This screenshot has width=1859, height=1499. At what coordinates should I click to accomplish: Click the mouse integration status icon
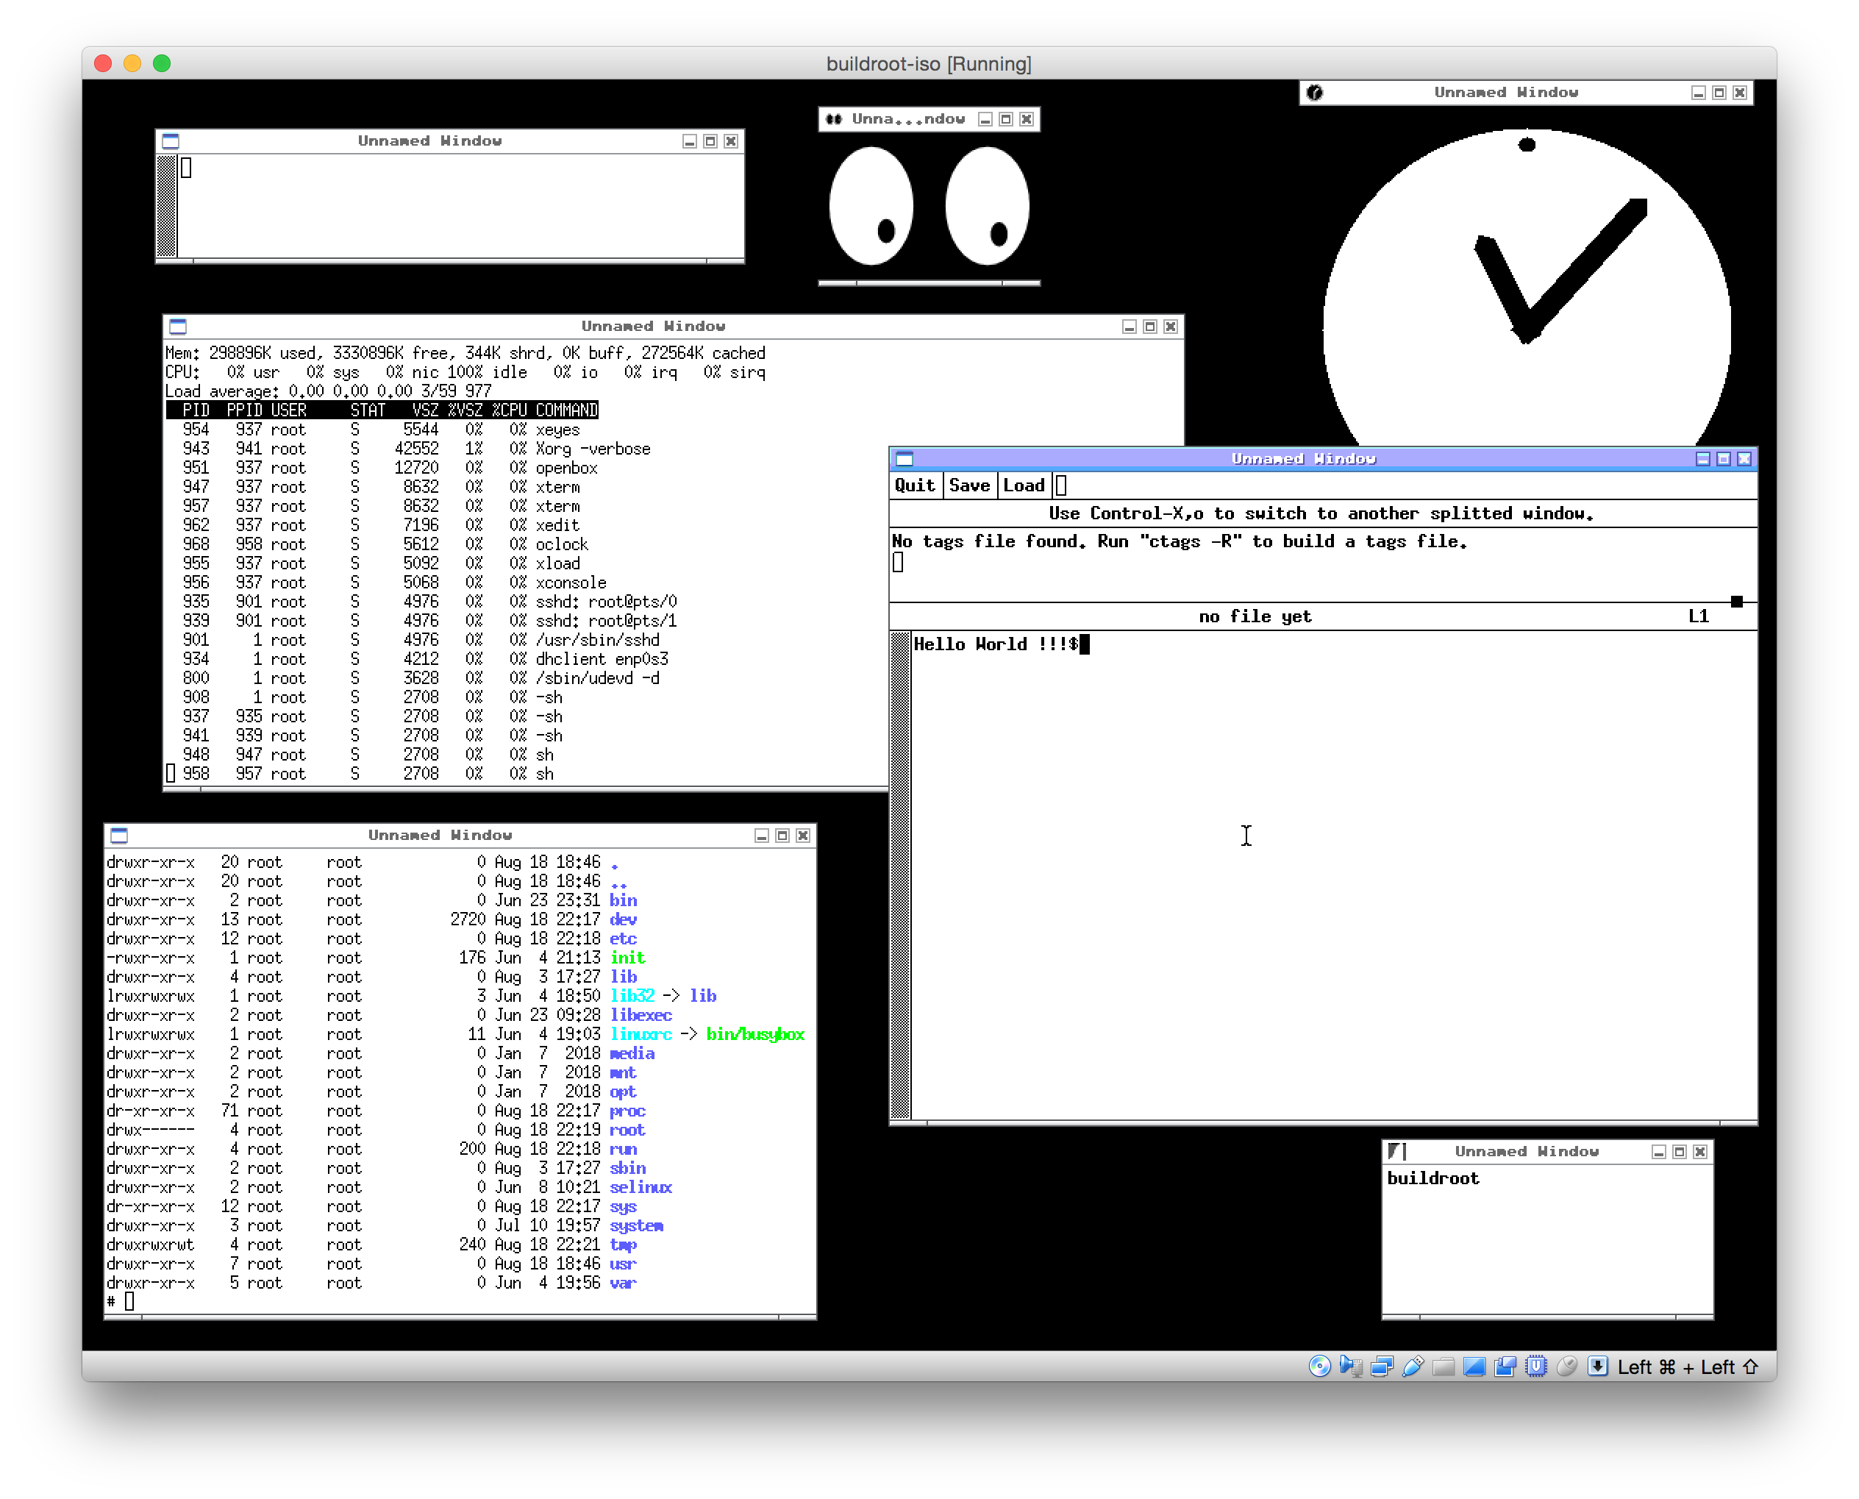coord(1567,1366)
